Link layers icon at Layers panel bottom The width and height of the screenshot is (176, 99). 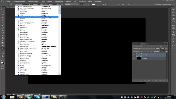(141, 80)
